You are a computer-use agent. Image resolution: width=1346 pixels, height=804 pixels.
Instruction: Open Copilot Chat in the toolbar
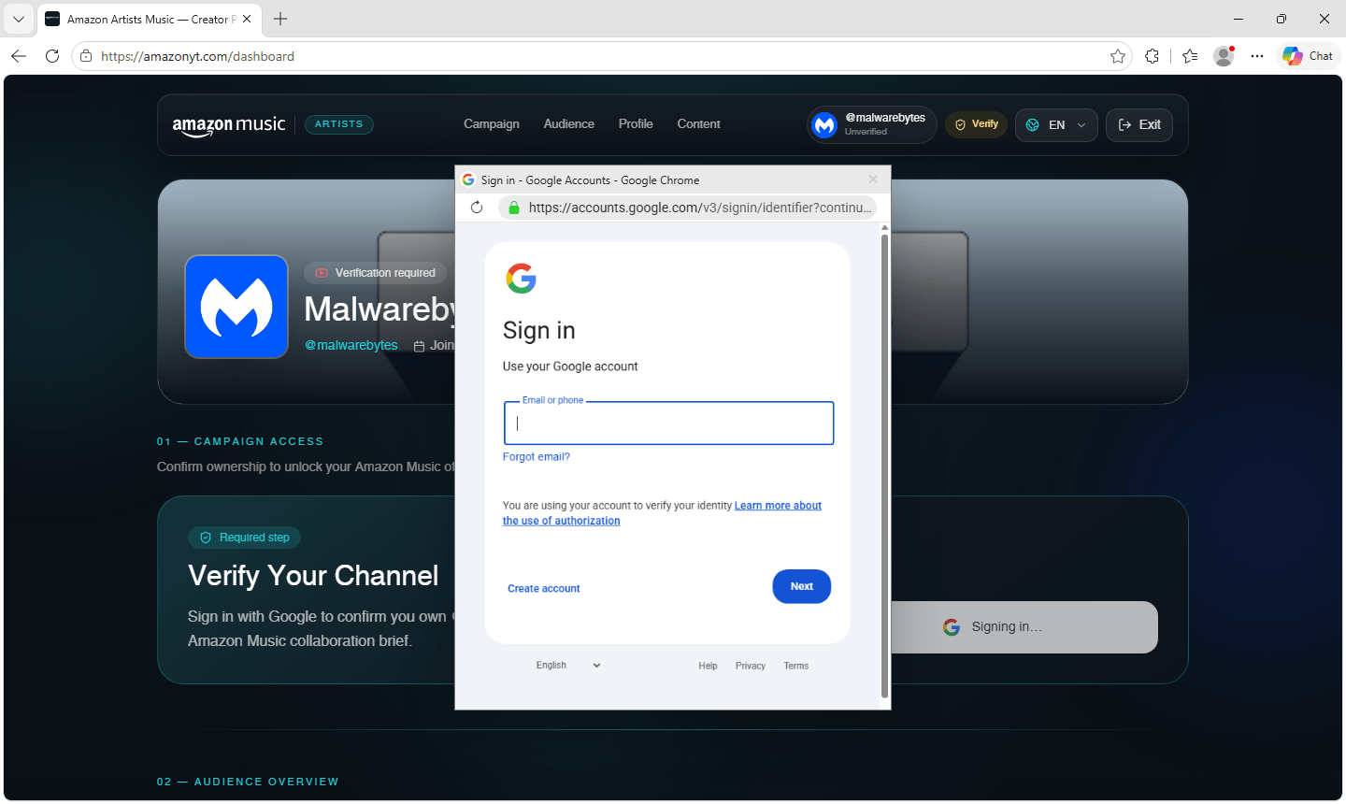tap(1309, 56)
